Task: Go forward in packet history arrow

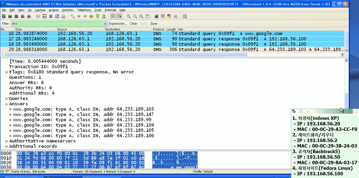Action: coord(85,16)
